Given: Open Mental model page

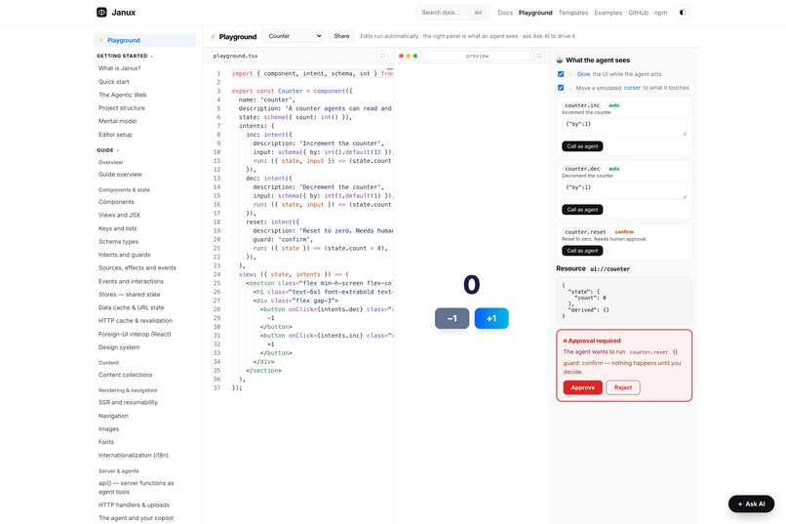Looking at the screenshot, I should (117, 121).
